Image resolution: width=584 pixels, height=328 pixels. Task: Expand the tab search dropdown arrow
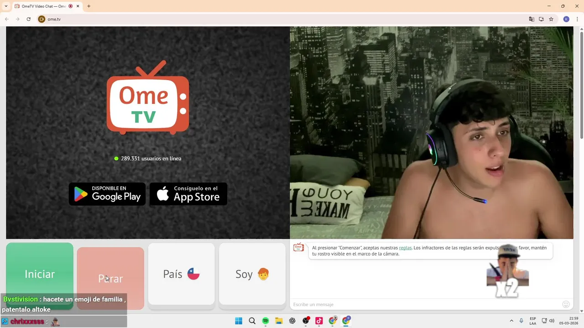click(x=5, y=6)
